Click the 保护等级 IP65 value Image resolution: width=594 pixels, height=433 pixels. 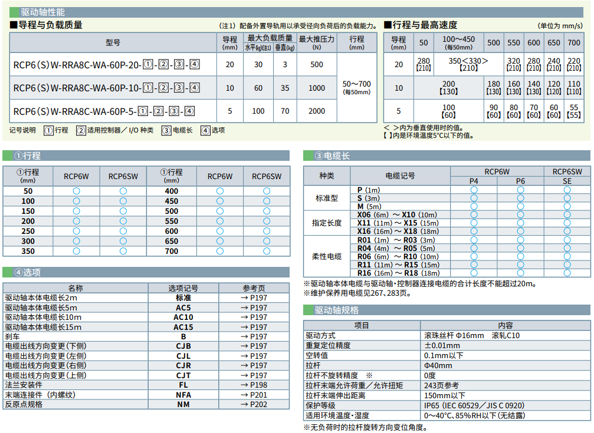[x=474, y=405]
